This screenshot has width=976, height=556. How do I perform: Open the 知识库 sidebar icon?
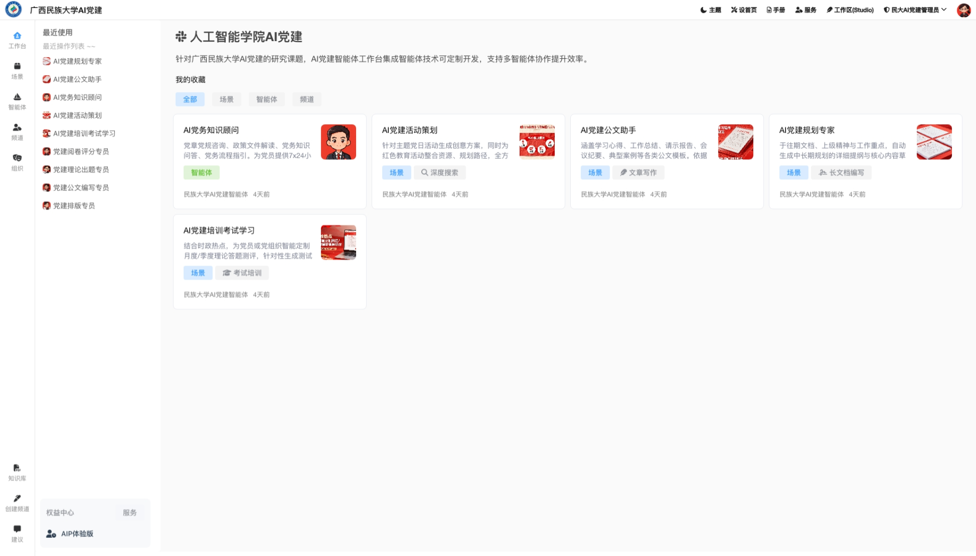point(17,472)
